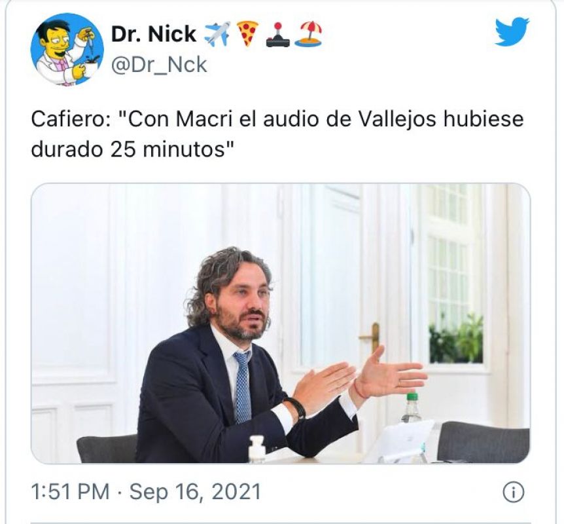Click the Sep 16, 2021 date
This screenshot has width=564, height=524.
pos(196,492)
